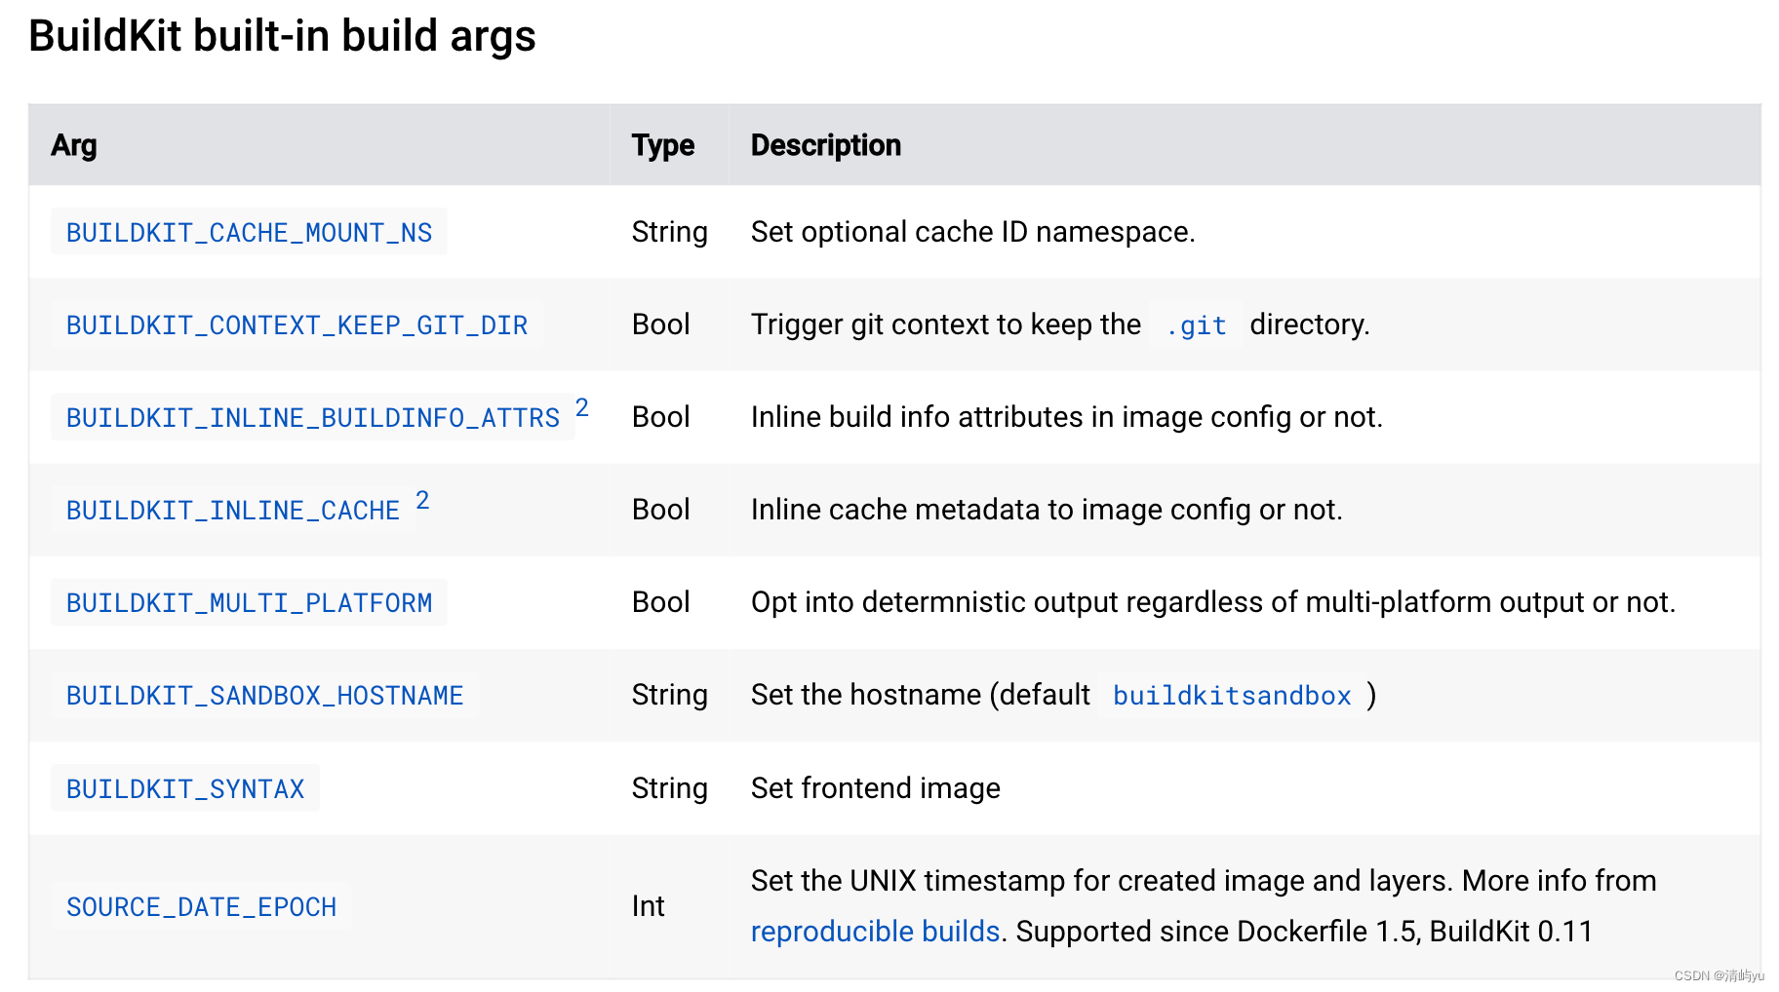This screenshot has height=992, width=1779.
Task: Open the BUILDKIT_CONTEXT_KEEP_GIT_DIR arg link
Action: click(x=296, y=325)
